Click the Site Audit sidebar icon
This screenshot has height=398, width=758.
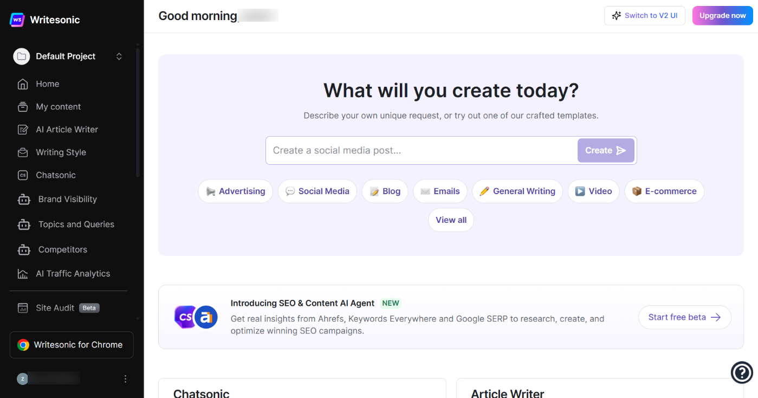tap(23, 308)
